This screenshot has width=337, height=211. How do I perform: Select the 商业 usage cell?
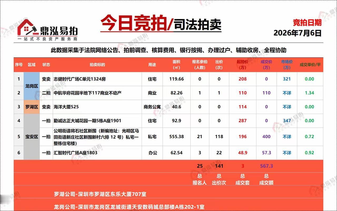coord(152,93)
